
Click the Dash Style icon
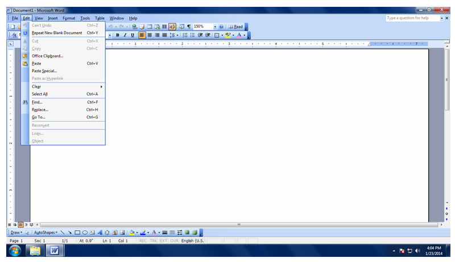coord(172,232)
